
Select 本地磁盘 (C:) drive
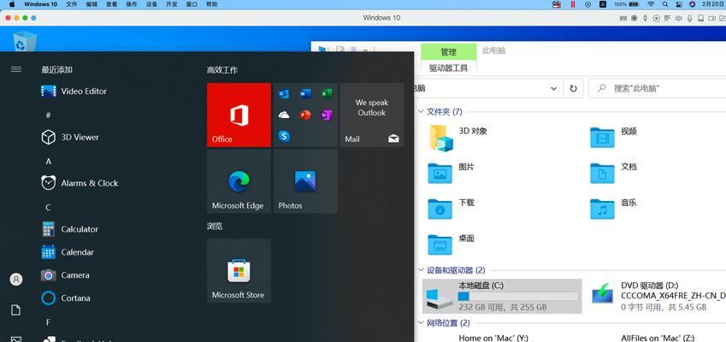click(502, 296)
